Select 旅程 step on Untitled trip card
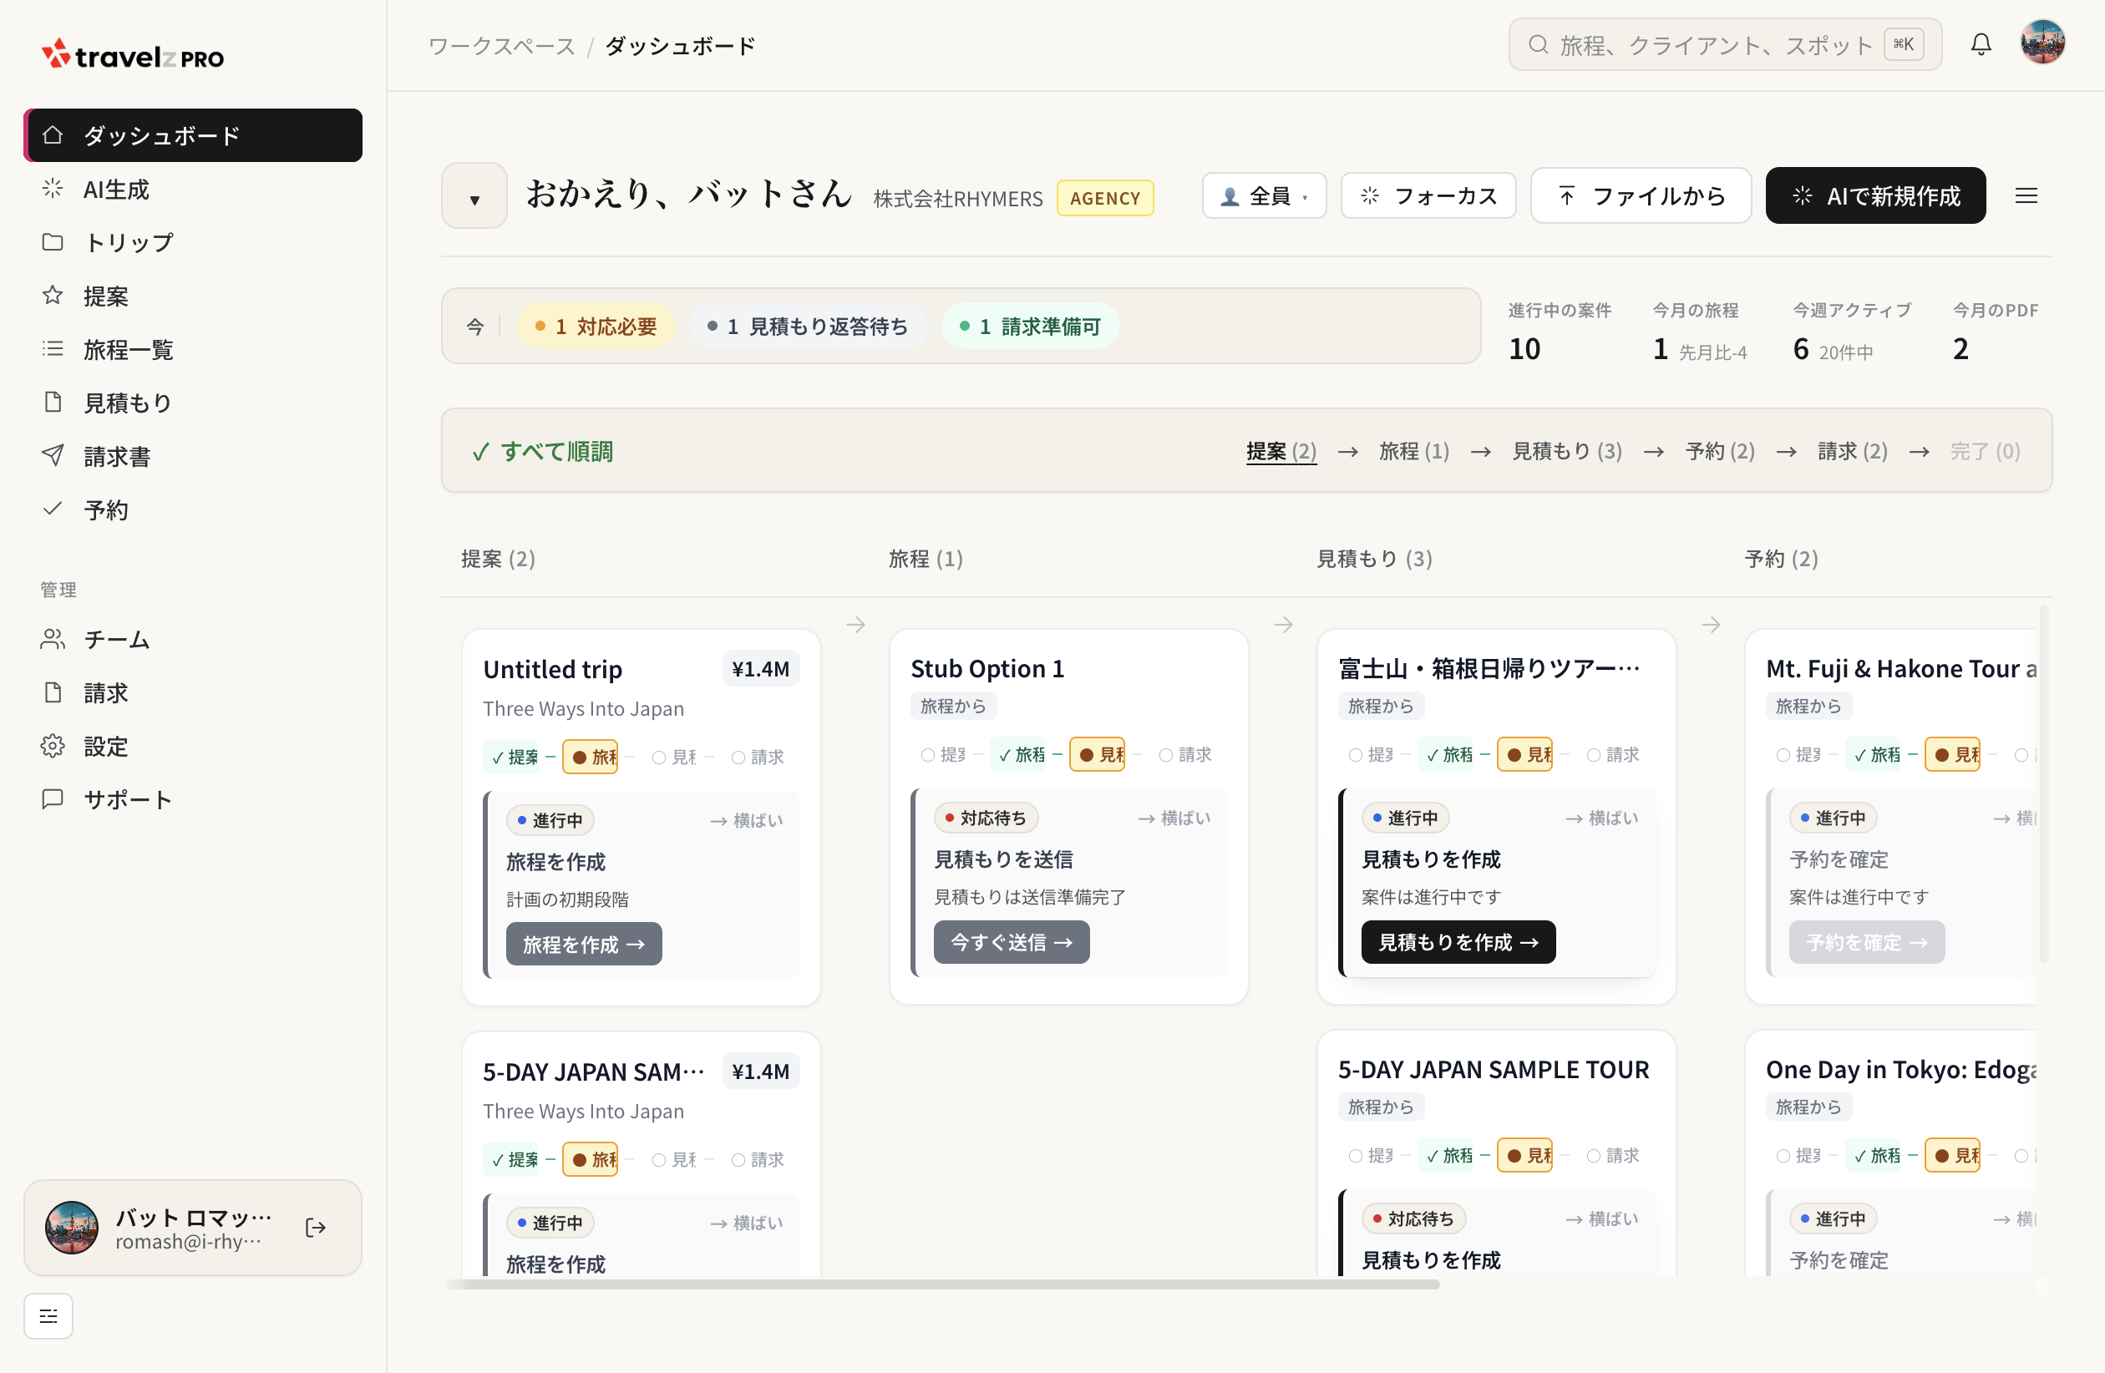Viewport: 2105px width, 1373px height. pyautogui.click(x=591, y=757)
